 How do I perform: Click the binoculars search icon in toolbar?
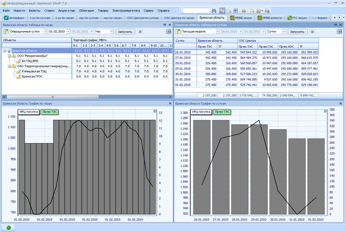pos(214,10)
